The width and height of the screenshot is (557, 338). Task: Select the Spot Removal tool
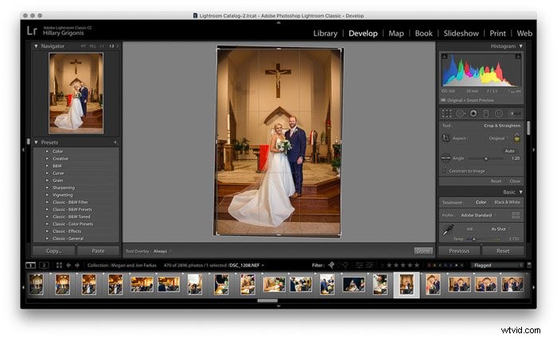click(461, 113)
